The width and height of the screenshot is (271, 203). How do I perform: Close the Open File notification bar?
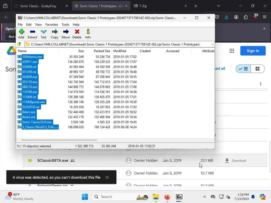point(264,29)
